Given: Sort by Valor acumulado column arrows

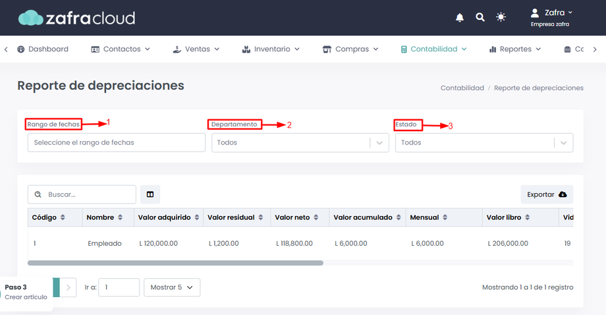Looking at the screenshot, I should click(399, 217).
